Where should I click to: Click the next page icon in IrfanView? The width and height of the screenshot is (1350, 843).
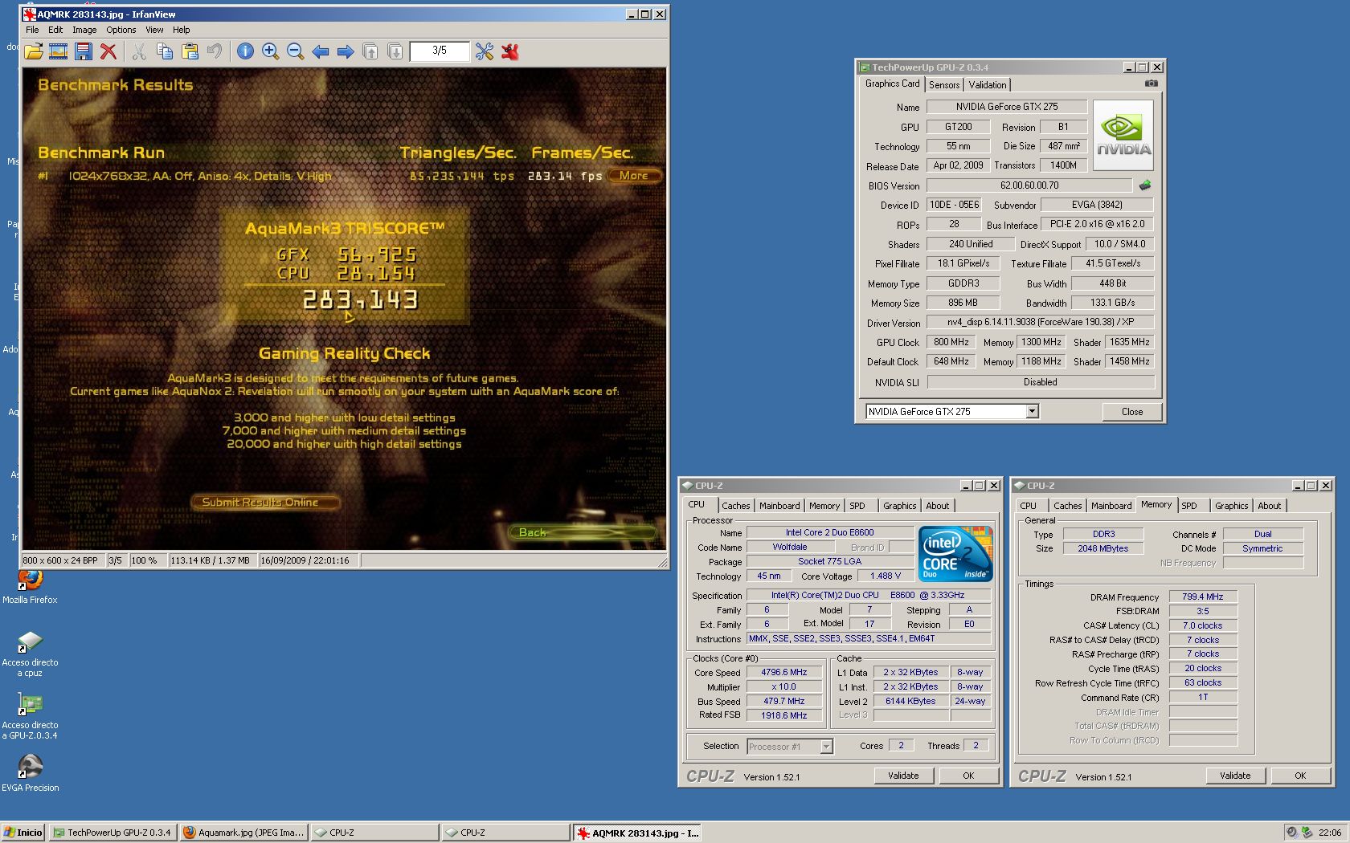coord(395,52)
